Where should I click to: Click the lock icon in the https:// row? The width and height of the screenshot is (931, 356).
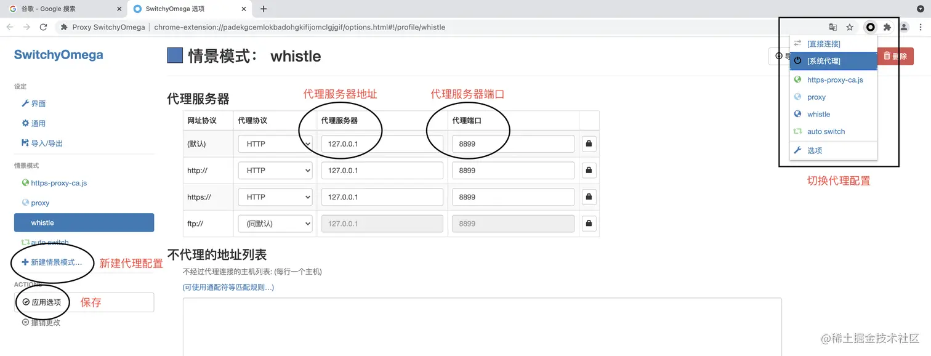pyautogui.click(x=589, y=197)
